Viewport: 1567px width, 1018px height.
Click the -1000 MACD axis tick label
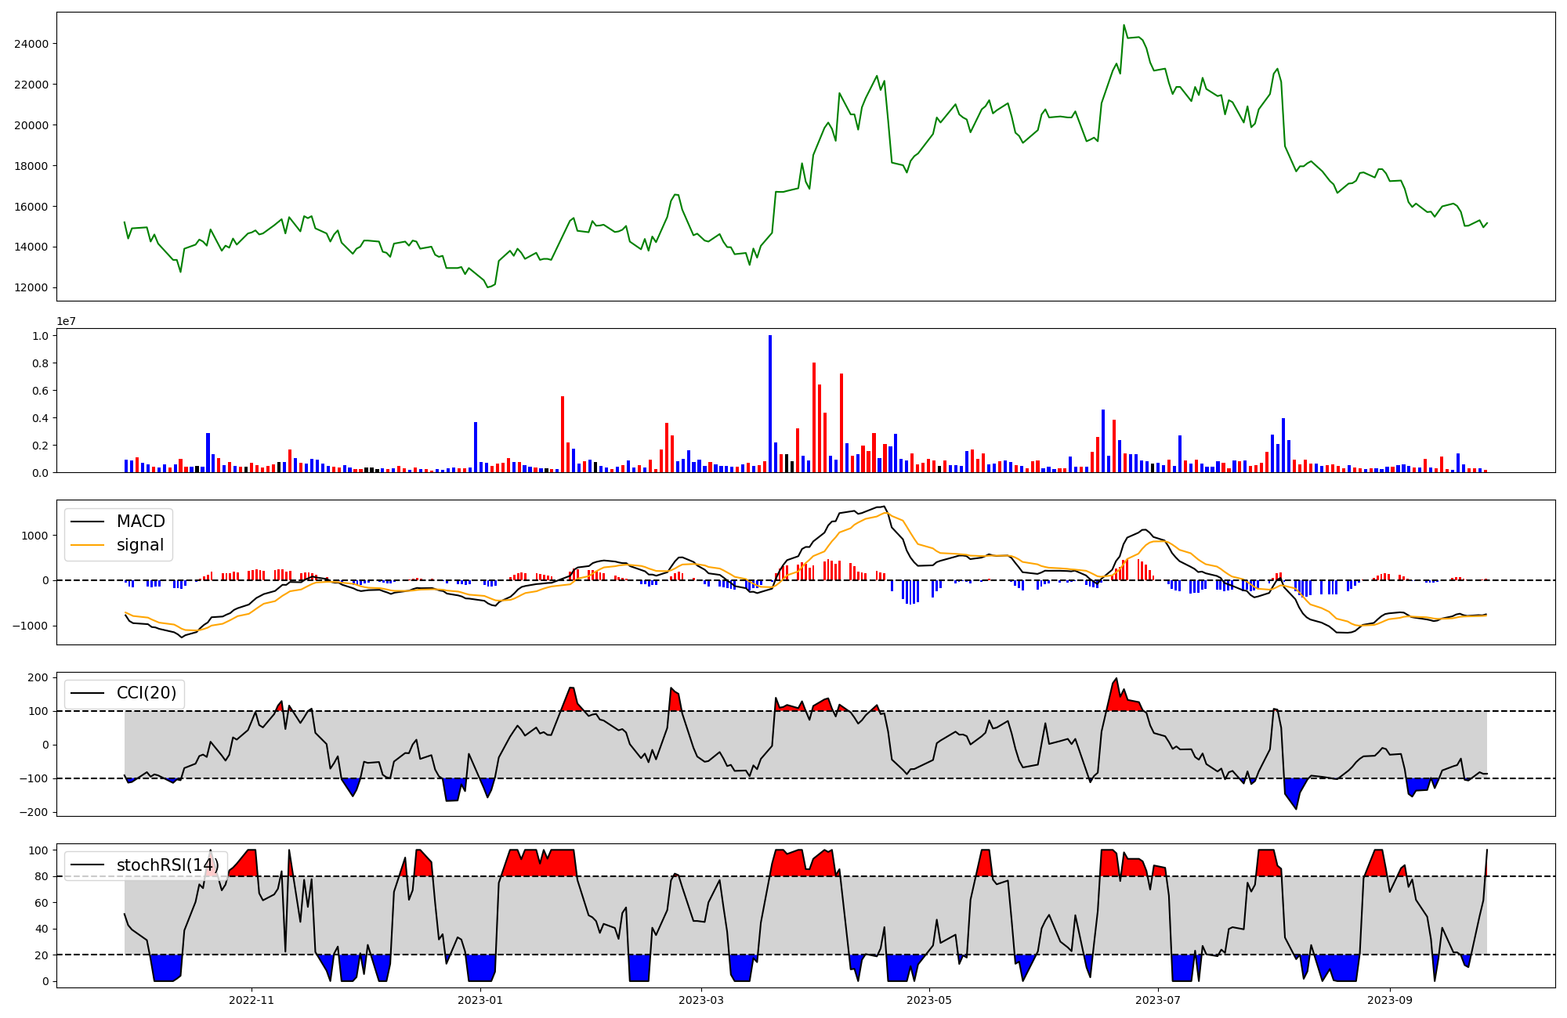pyautogui.click(x=30, y=626)
